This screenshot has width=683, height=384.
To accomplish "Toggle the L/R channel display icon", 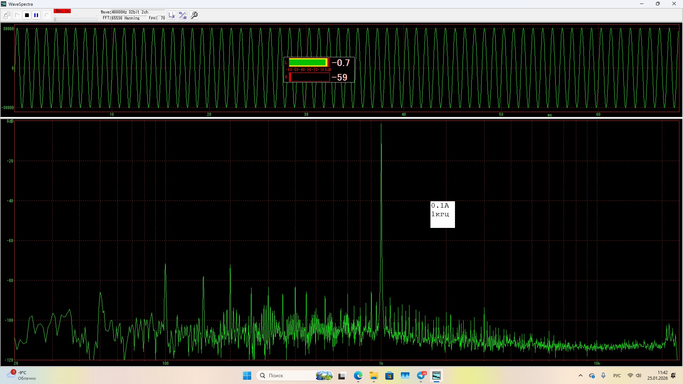I will [x=172, y=15].
